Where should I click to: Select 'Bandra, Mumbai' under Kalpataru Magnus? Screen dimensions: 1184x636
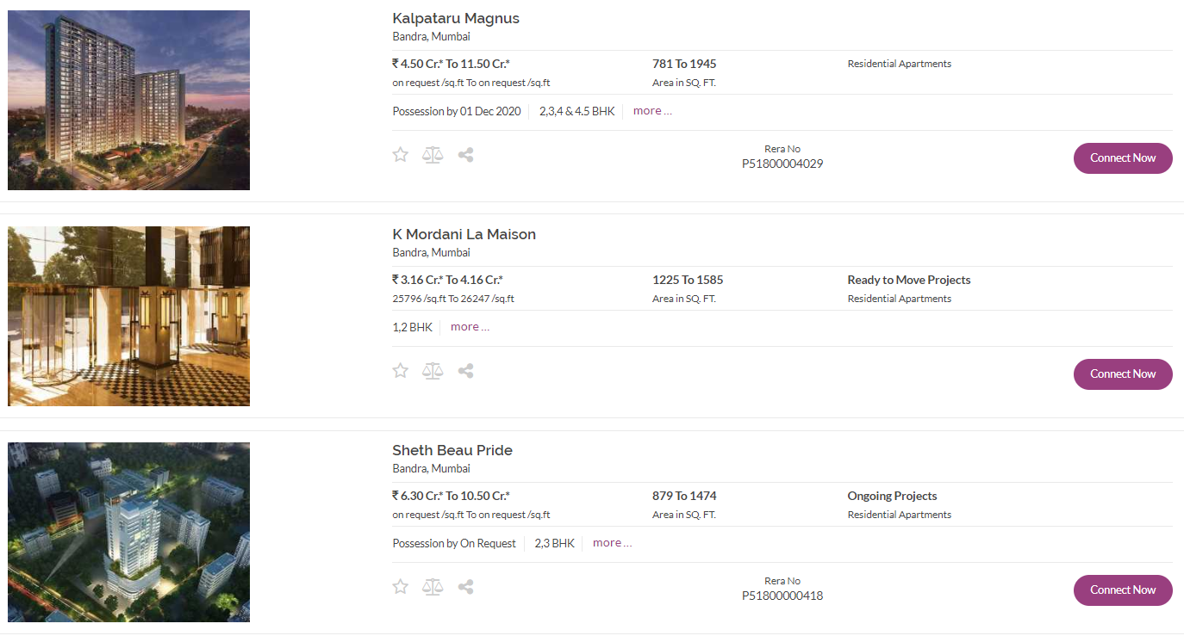pyautogui.click(x=431, y=37)
